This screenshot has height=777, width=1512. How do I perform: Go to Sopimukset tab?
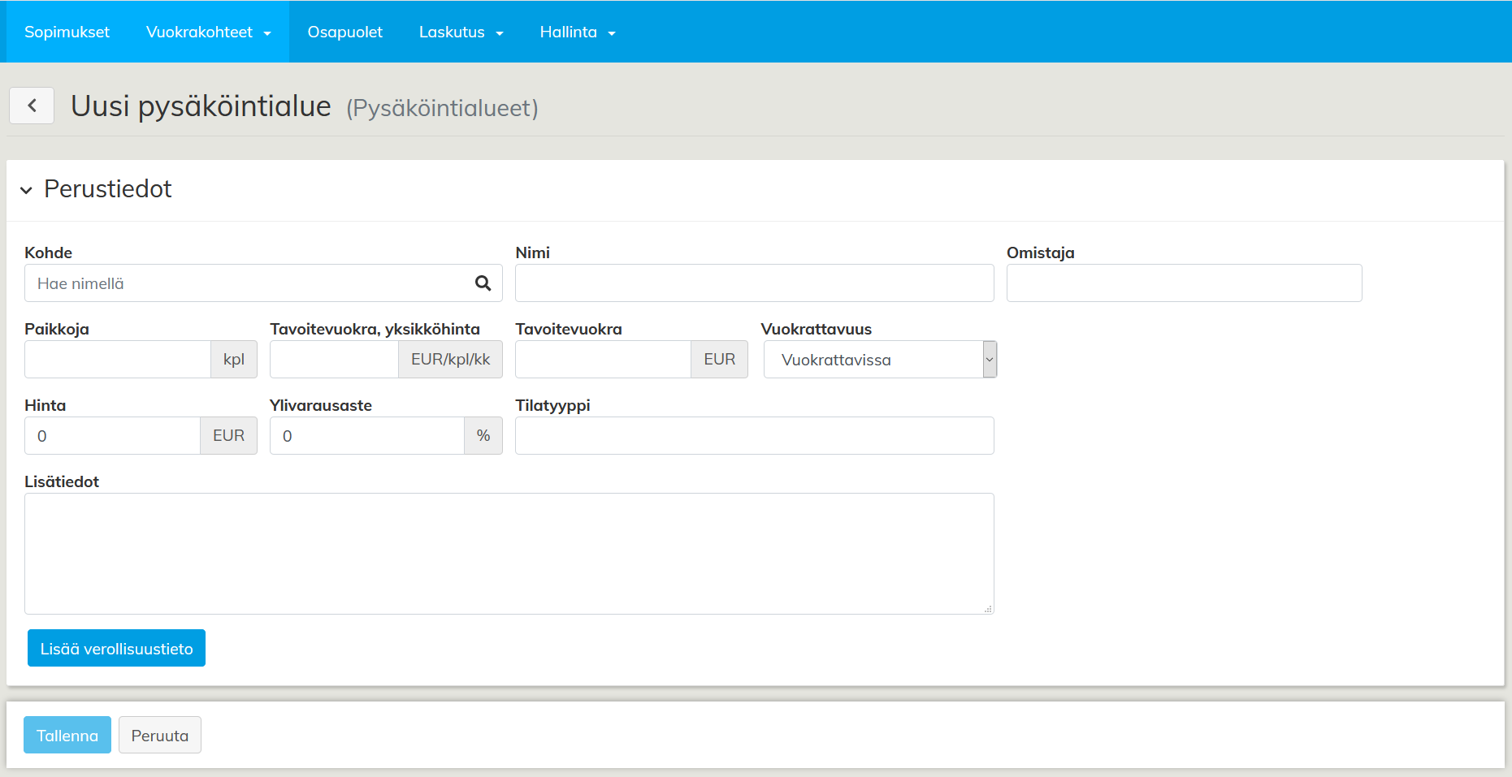pos(67,32)
